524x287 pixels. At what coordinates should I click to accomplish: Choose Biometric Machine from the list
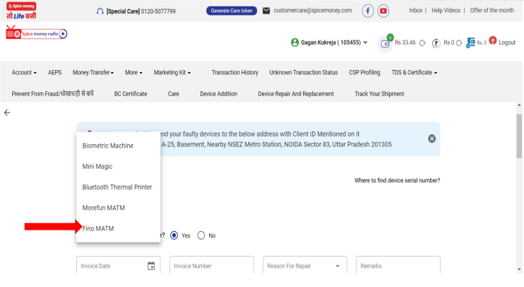119,146
